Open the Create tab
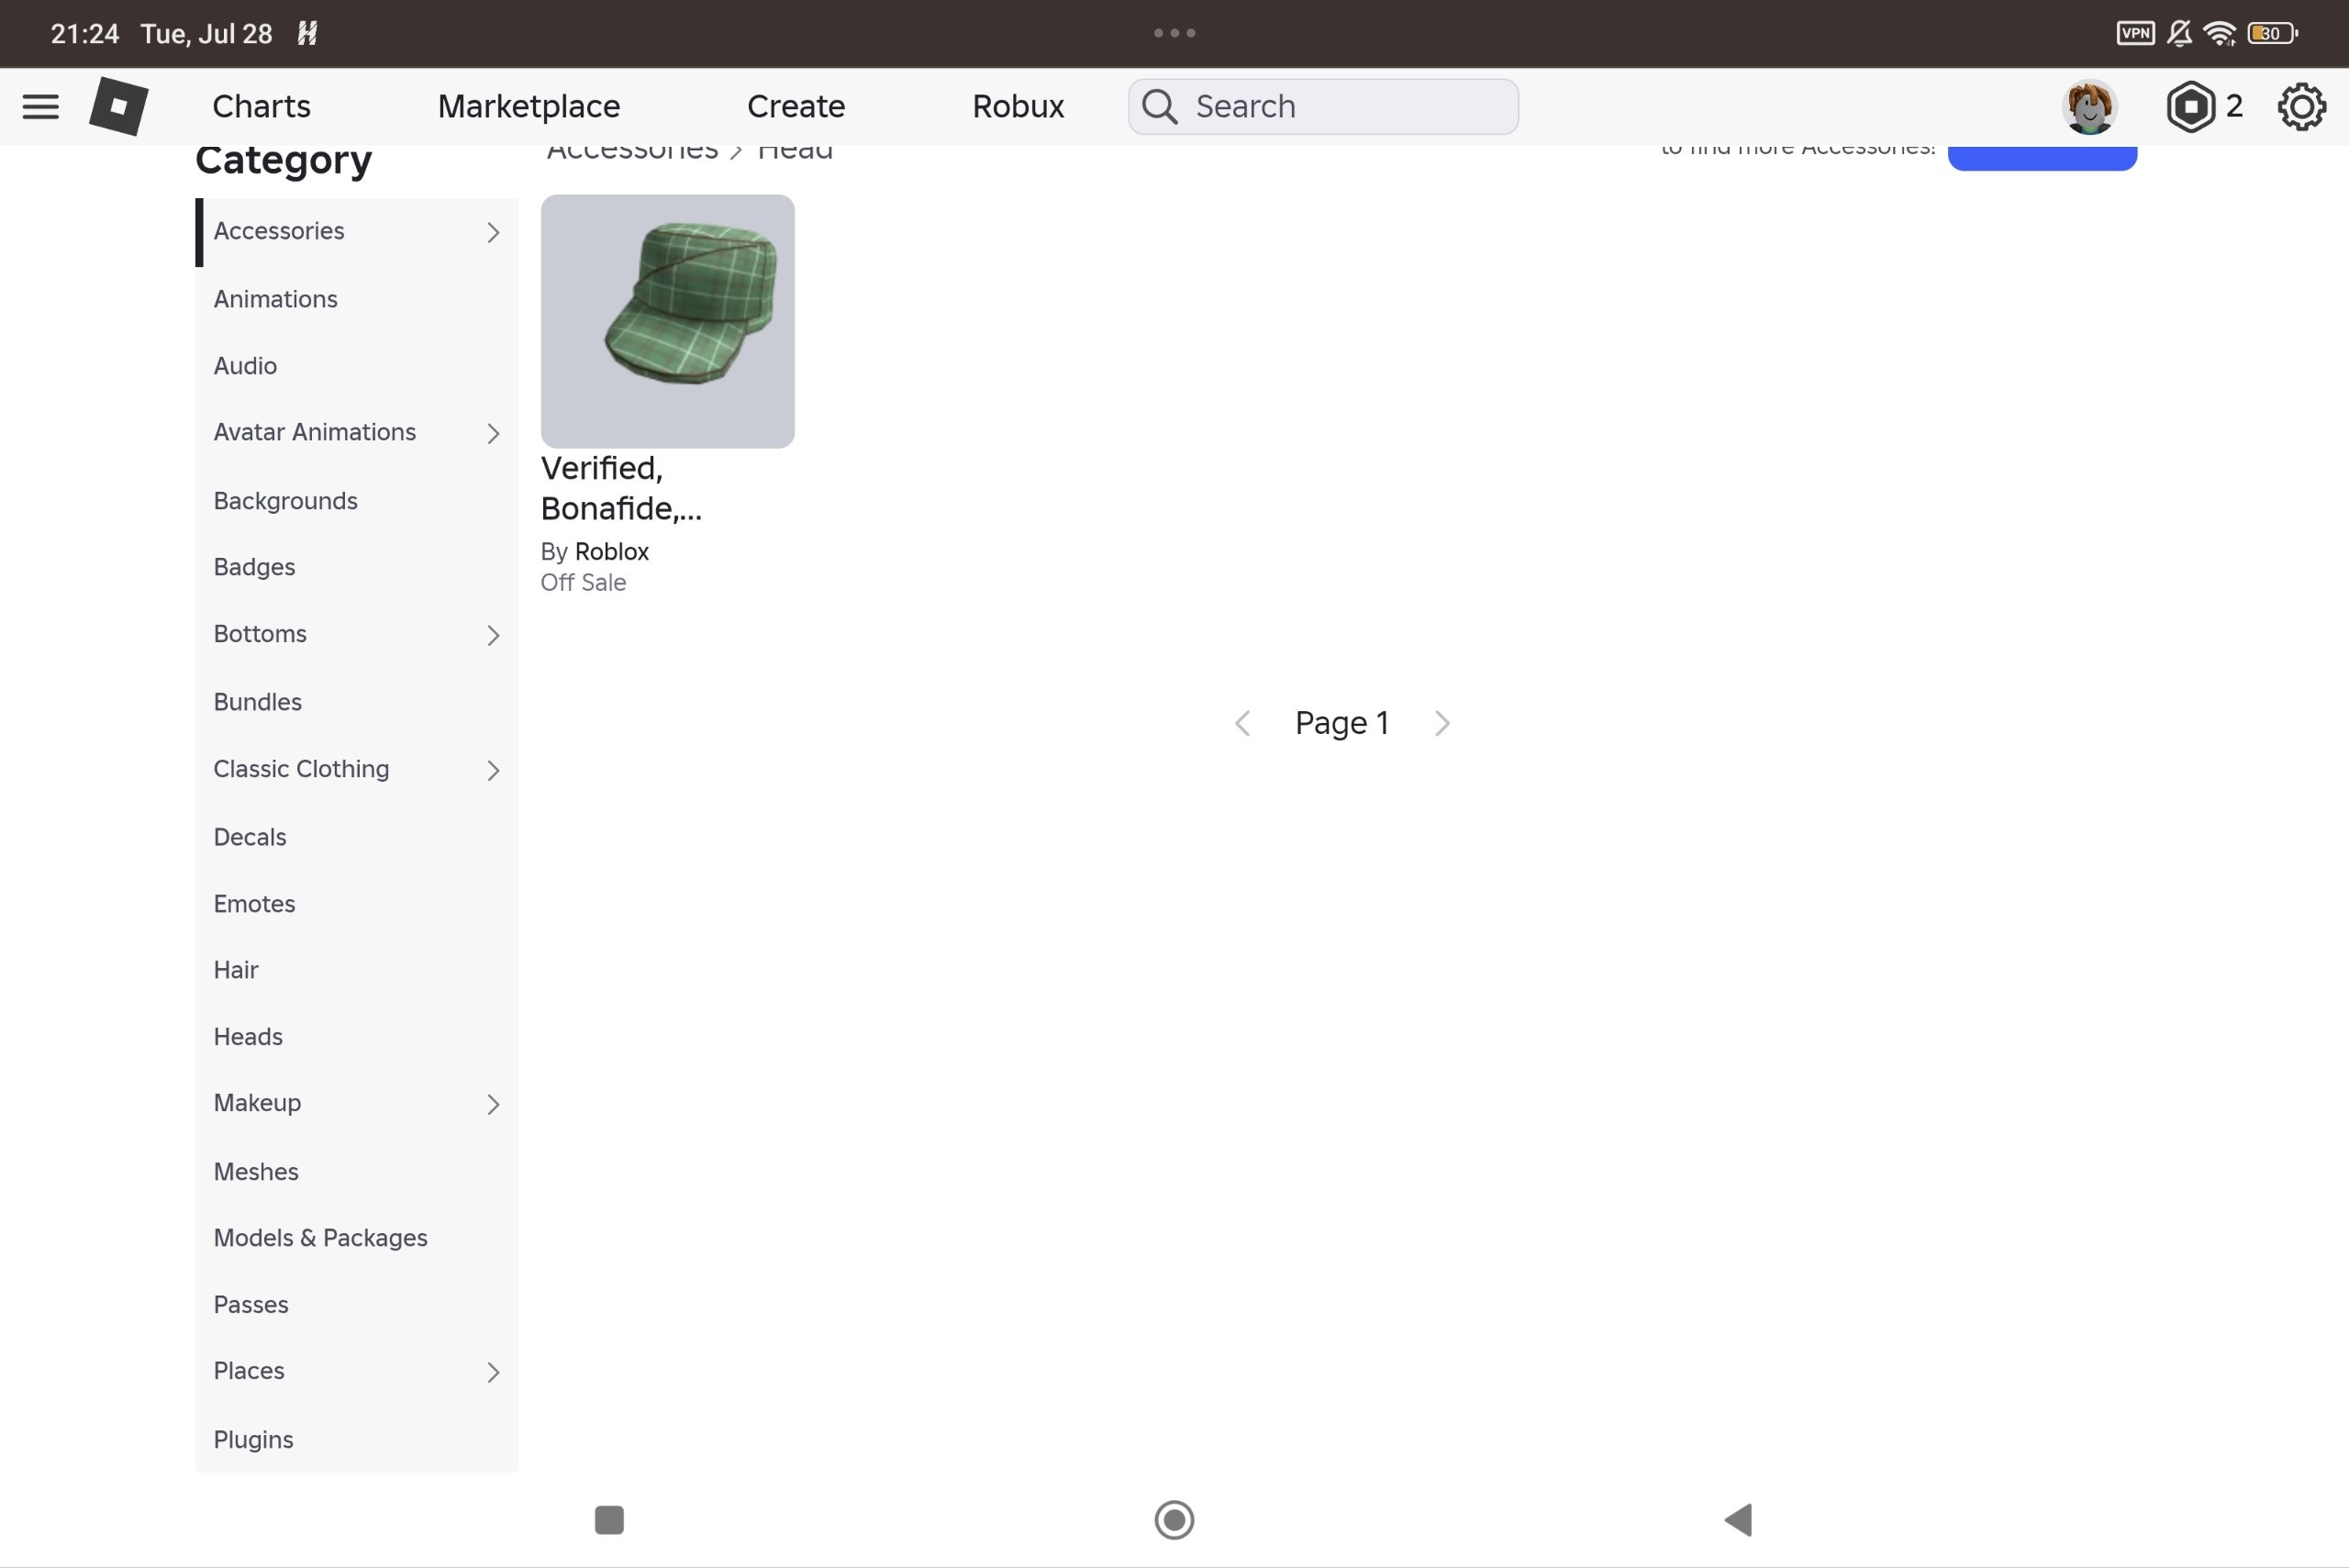Screen dimensions: 2349x1568 tap(796, 106)
